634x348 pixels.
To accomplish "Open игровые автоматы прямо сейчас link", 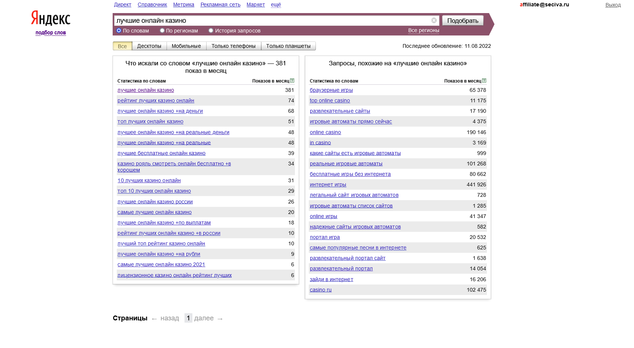I will click(x=351, y=121).
